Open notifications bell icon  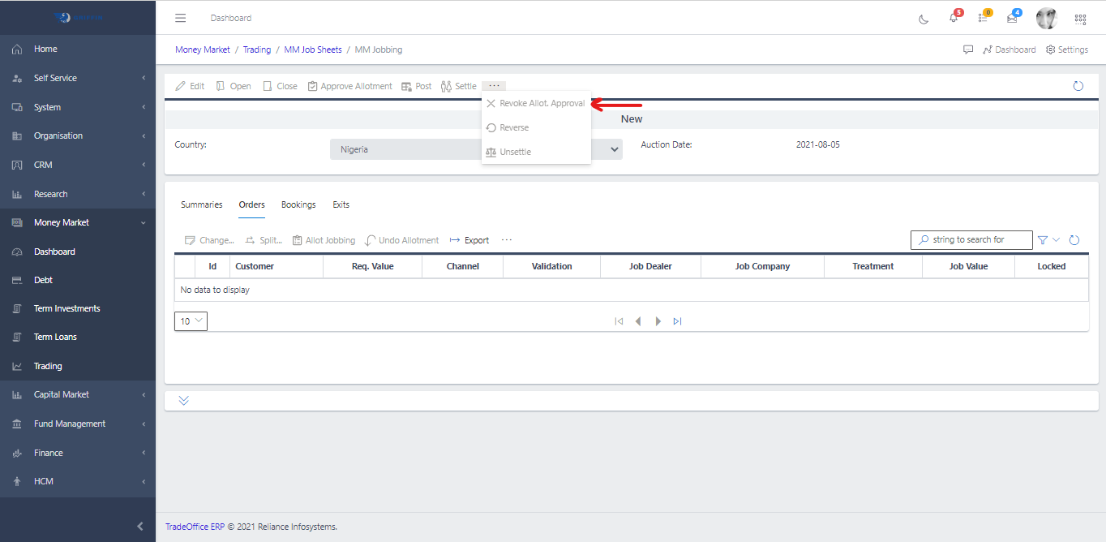tap(954, 18)
